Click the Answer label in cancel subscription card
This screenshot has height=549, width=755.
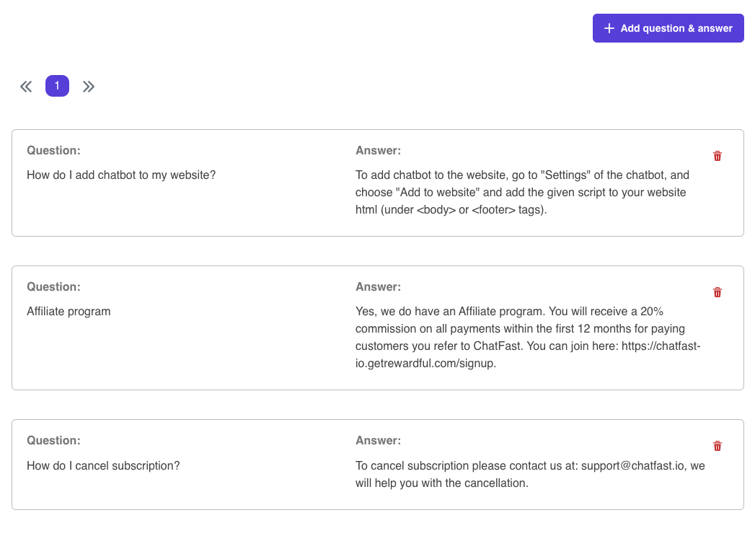(x=378, y=441)
